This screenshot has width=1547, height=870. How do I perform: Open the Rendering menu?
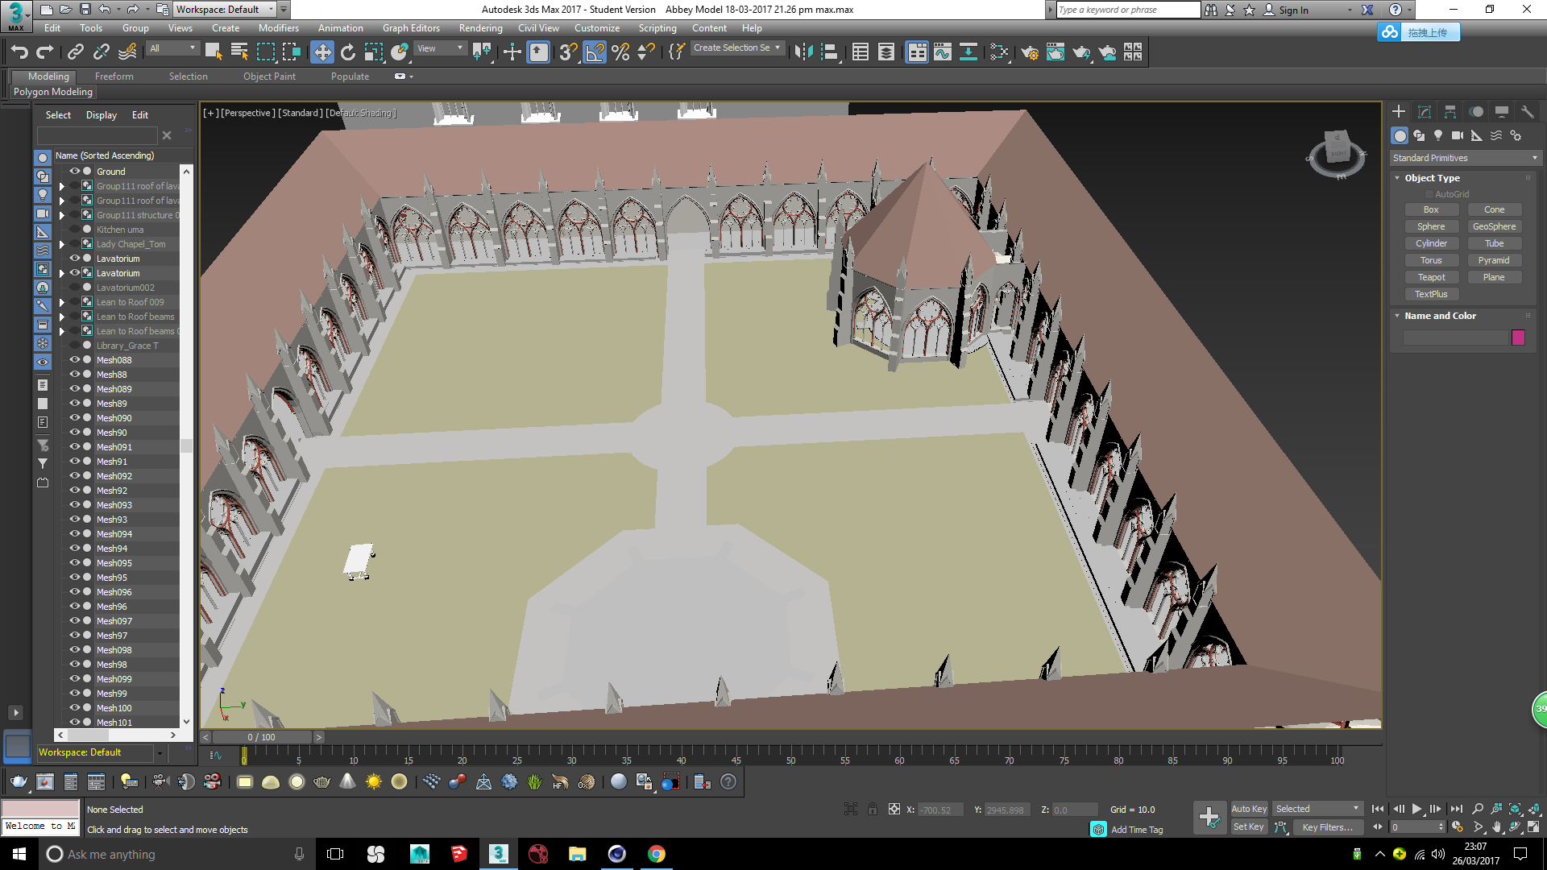481,28
